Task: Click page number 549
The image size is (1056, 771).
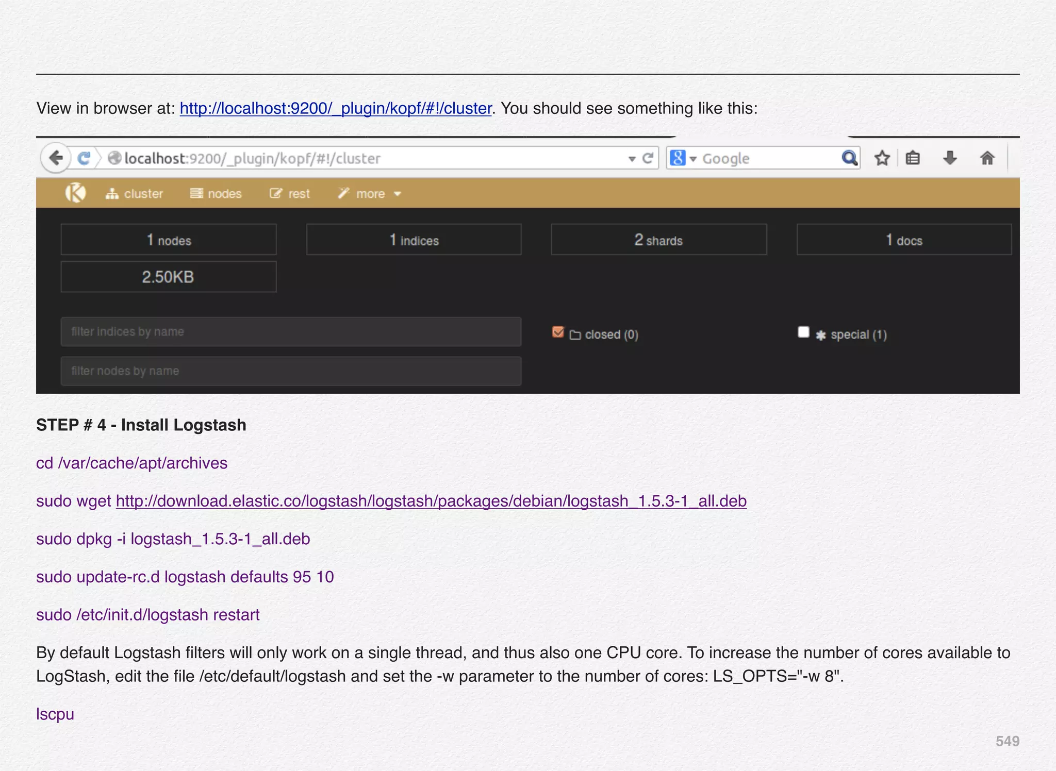Action: pyautogui.click(x=1008, y=741)
